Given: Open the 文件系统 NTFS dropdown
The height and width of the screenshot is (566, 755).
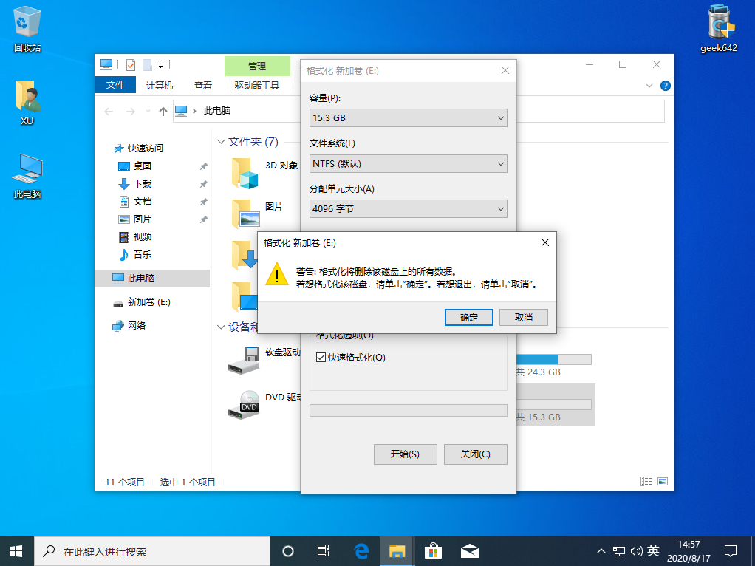Looking at the screenshot, I should pyautogui.click(x=409, y=164).
